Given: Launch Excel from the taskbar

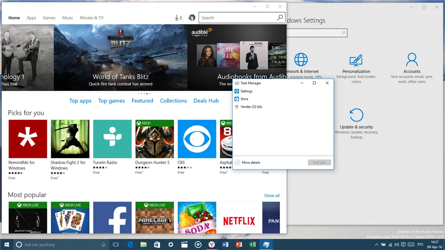Looking at the screenshot, I should click(x=252, y=244).
